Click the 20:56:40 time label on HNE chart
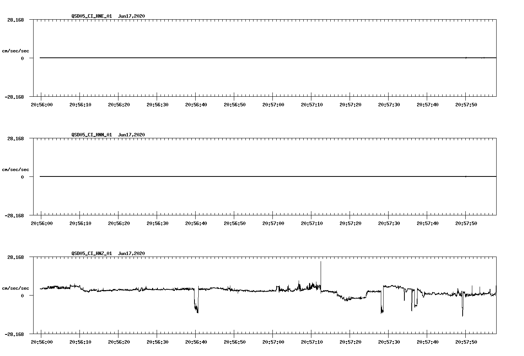This screenshot has width=524, height=356. pos(196,104)
